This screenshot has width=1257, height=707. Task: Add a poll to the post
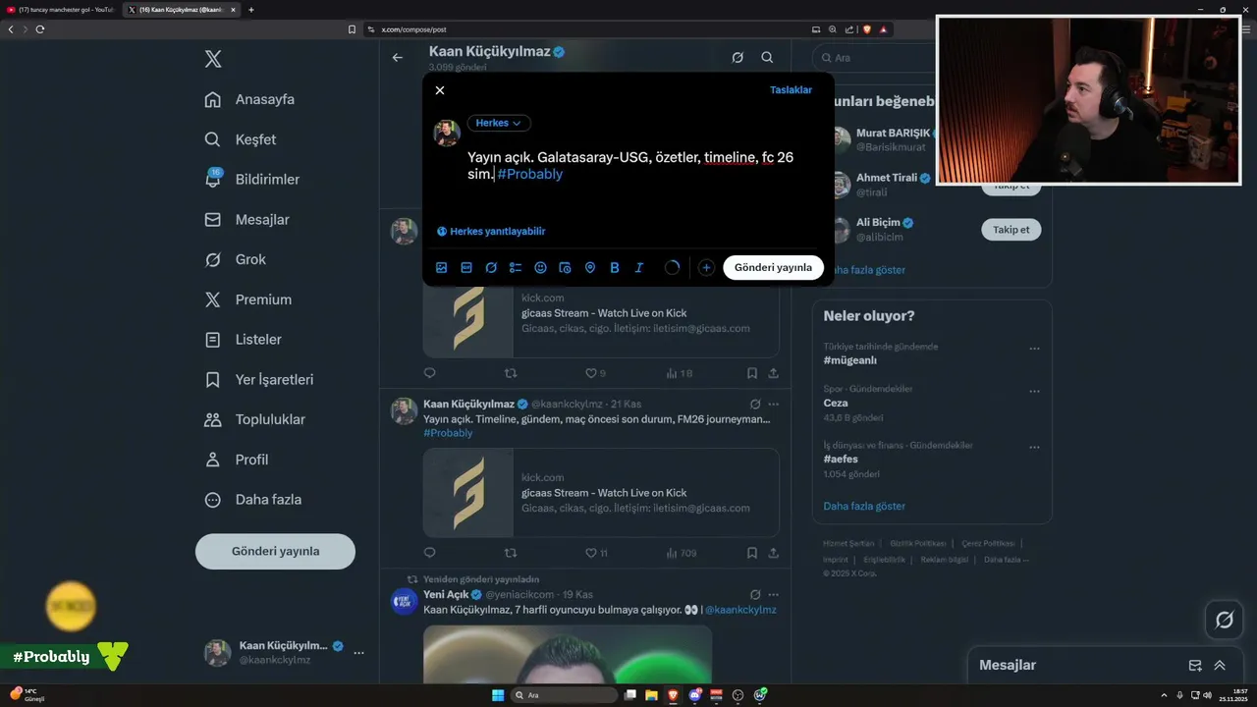[516, 267]
